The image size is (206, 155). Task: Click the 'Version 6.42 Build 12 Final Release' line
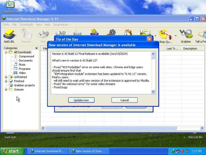click(90, 54)
